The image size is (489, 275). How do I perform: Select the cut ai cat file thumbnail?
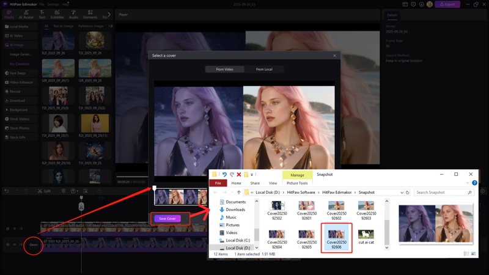367,235
